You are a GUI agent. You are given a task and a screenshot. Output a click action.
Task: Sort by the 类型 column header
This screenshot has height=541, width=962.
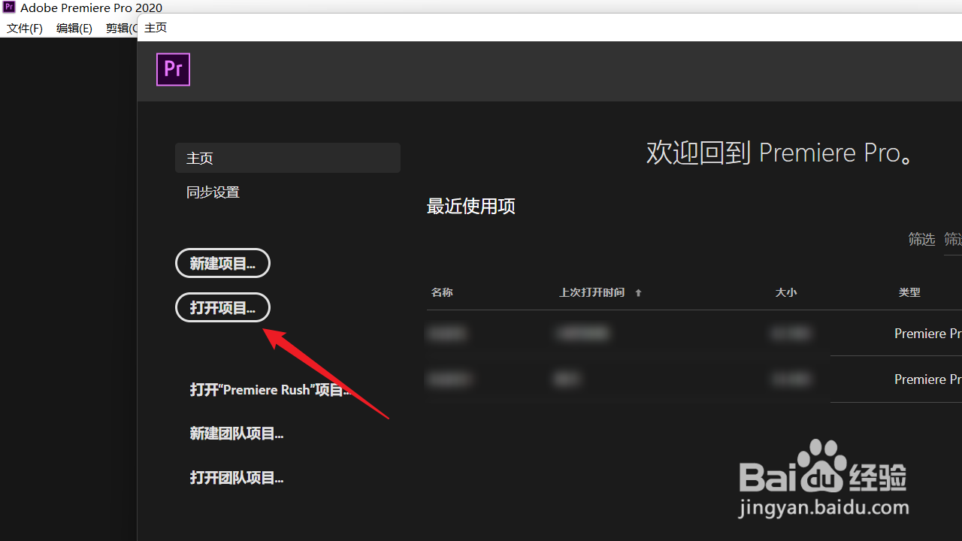click(x=909, y=292)
